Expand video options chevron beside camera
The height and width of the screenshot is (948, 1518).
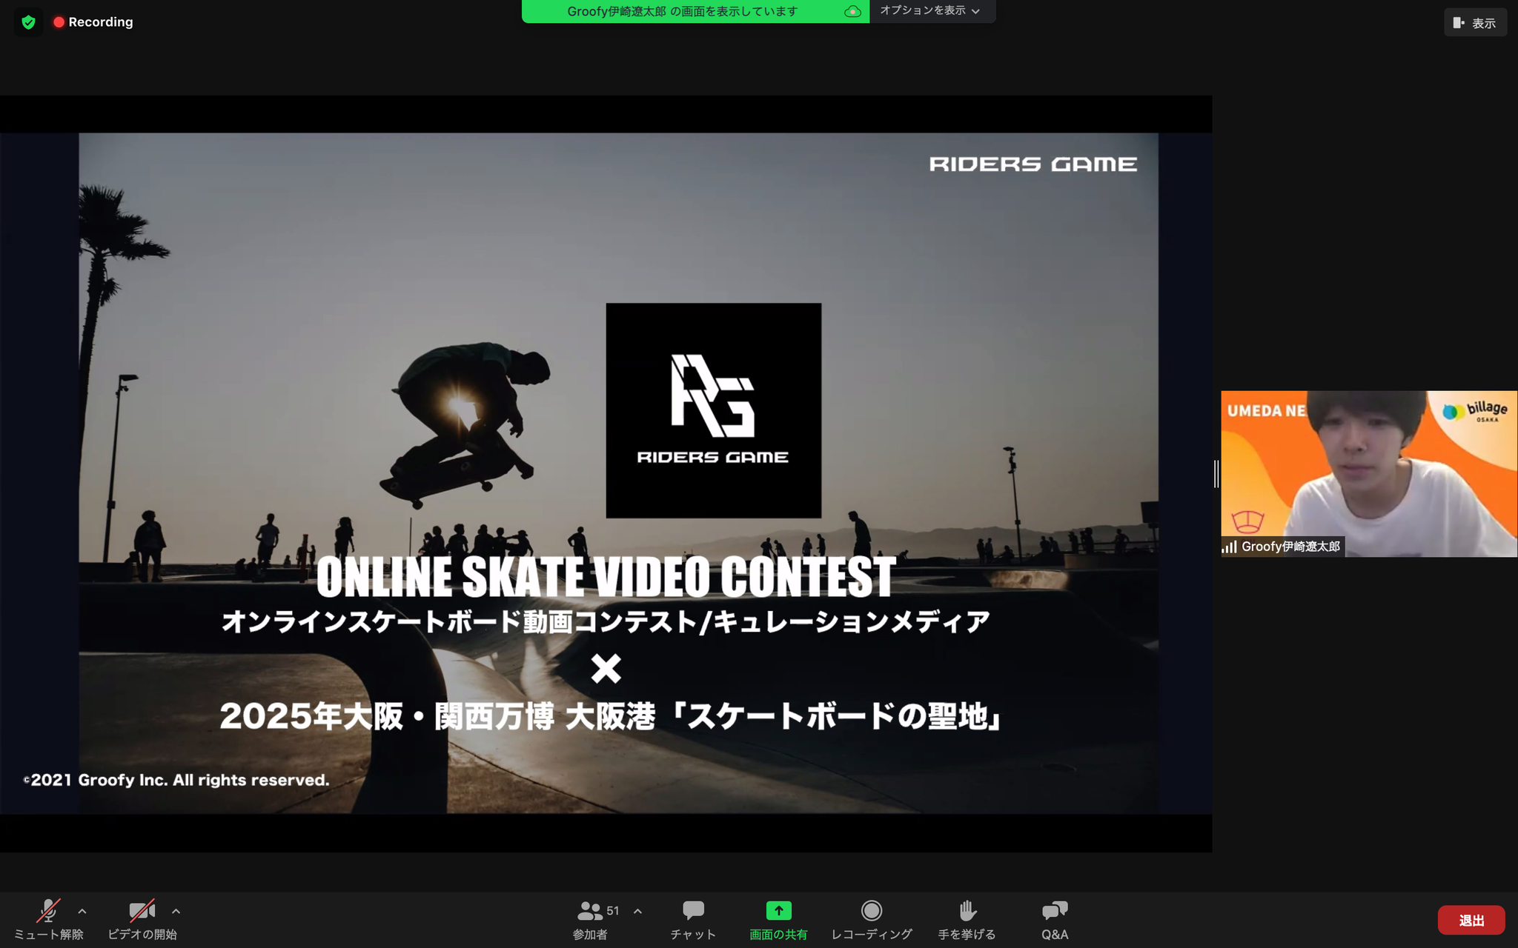pyautogui.click(x=176, y=911)
